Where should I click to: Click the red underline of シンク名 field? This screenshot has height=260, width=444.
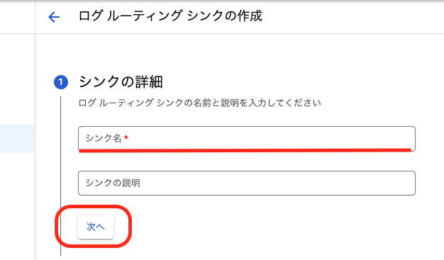(245, 150)
